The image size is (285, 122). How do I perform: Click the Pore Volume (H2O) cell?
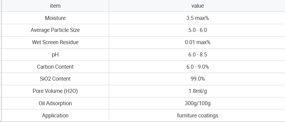[55, 91]
